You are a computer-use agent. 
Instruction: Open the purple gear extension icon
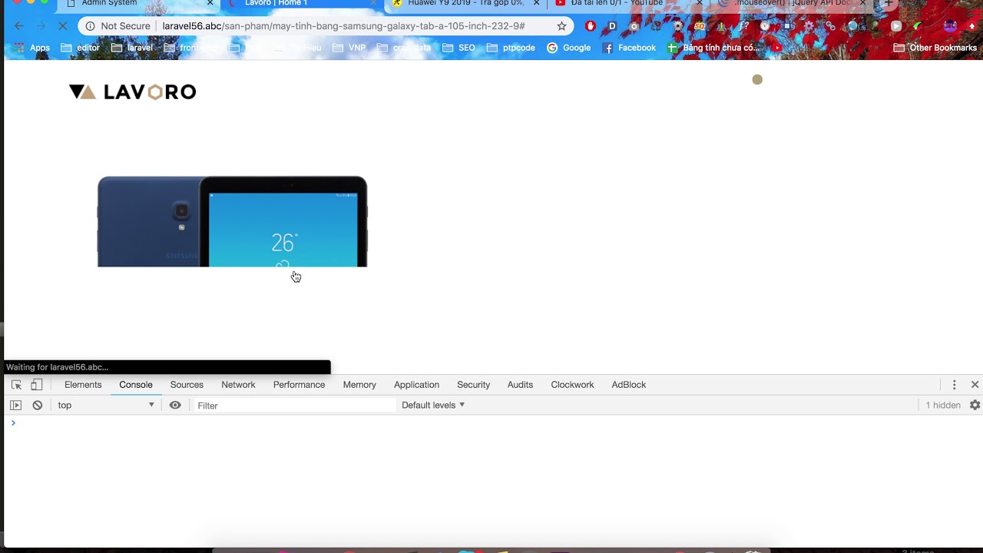(x=809, y=26)
